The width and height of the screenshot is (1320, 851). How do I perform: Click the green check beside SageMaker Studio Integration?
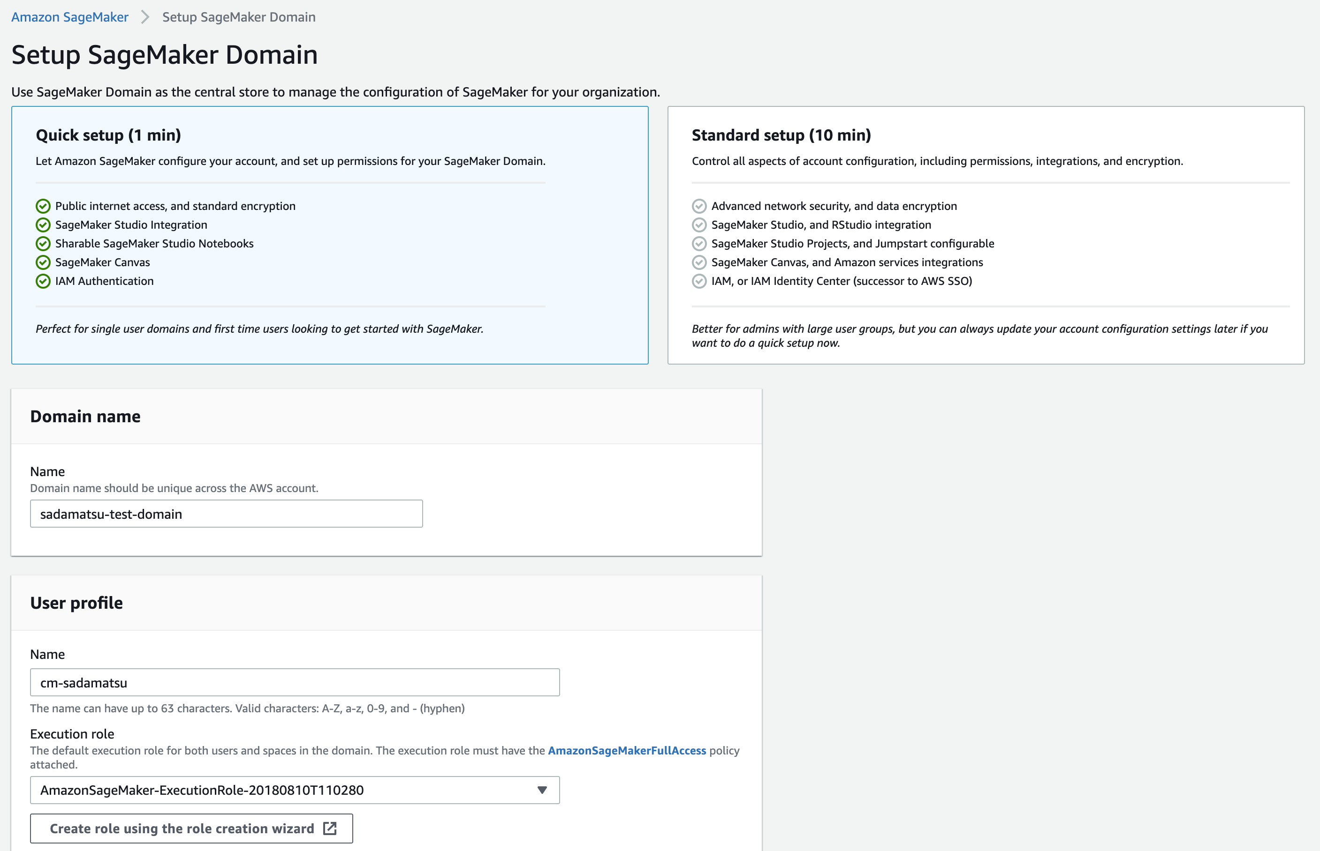point(43,225)
